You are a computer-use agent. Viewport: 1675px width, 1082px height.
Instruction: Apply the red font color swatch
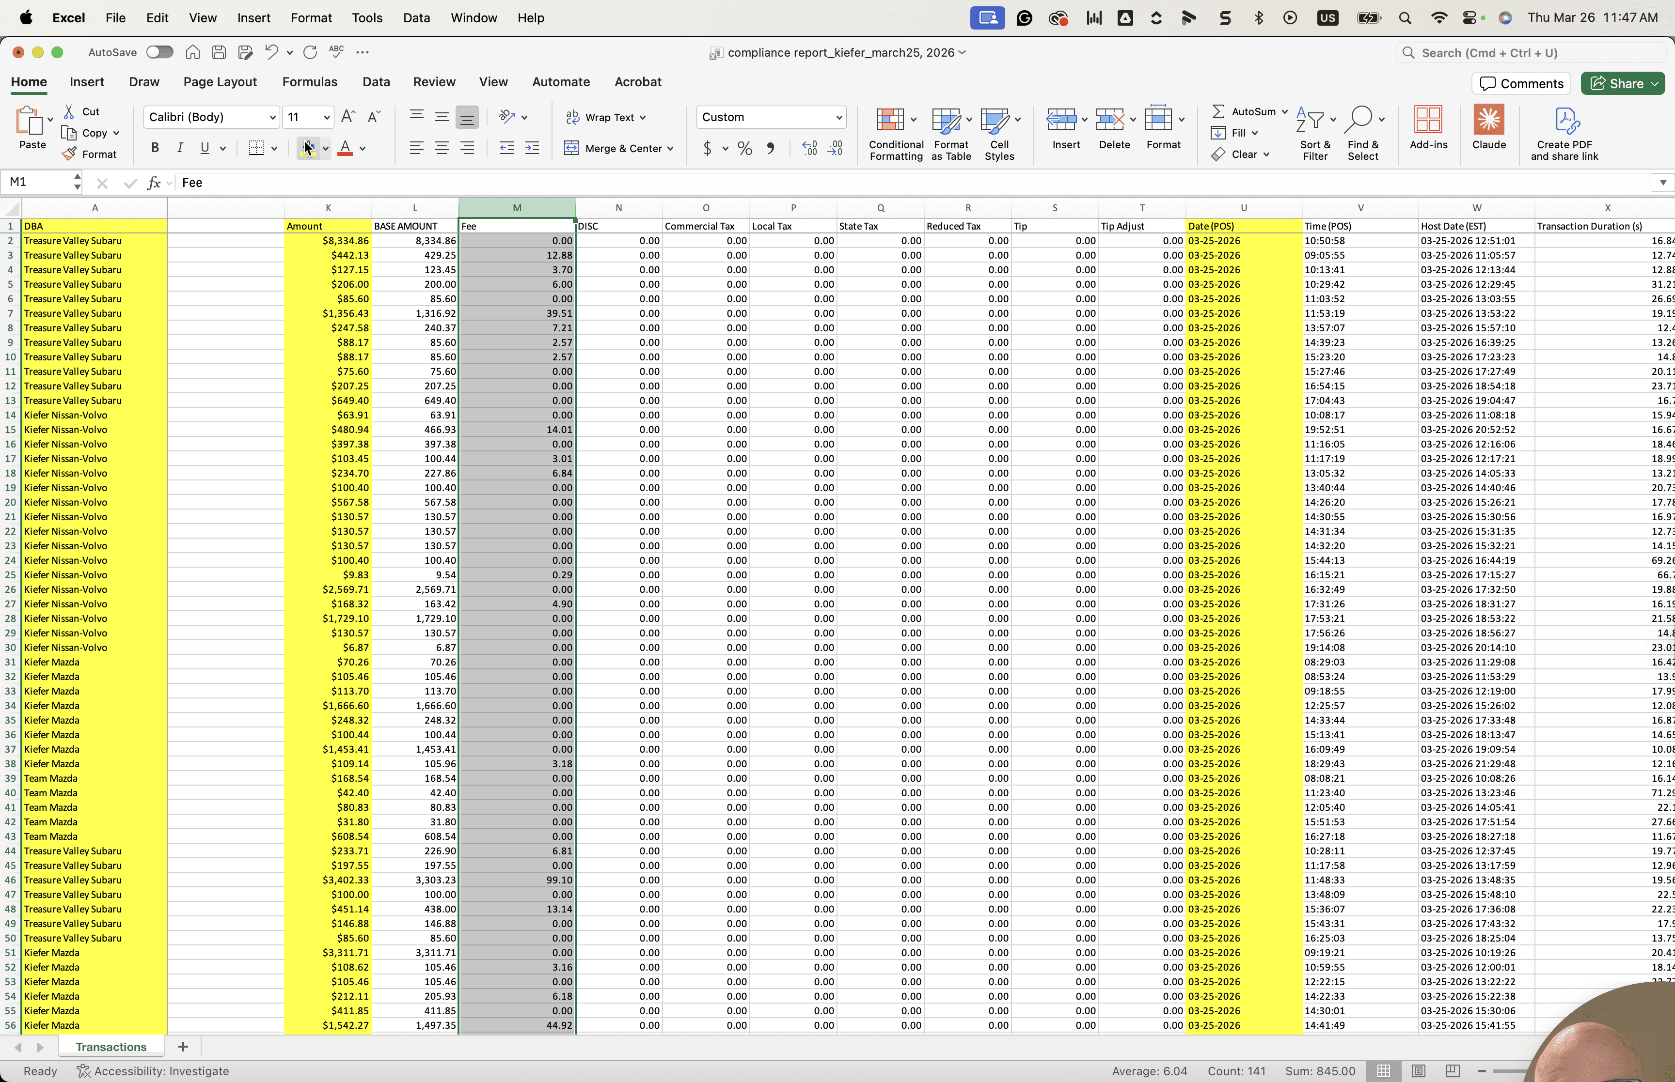(345, 148)
